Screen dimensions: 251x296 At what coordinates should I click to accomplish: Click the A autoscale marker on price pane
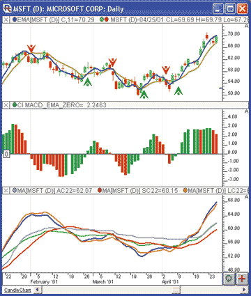[247, 26]
